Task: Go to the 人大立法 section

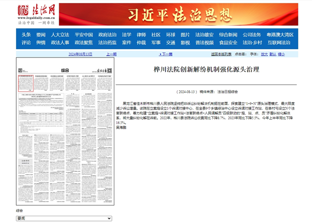Action: coord(59,34)
